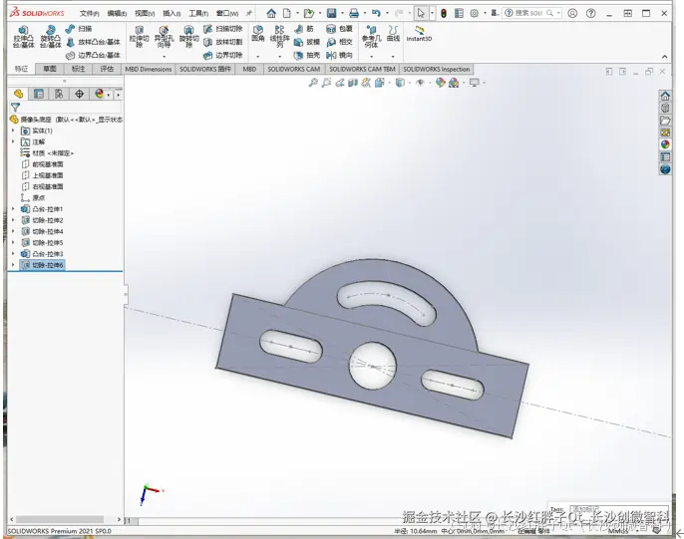Start the 线性阵列 linear pattern tool

pyautogui.click(x=279, y=36)
